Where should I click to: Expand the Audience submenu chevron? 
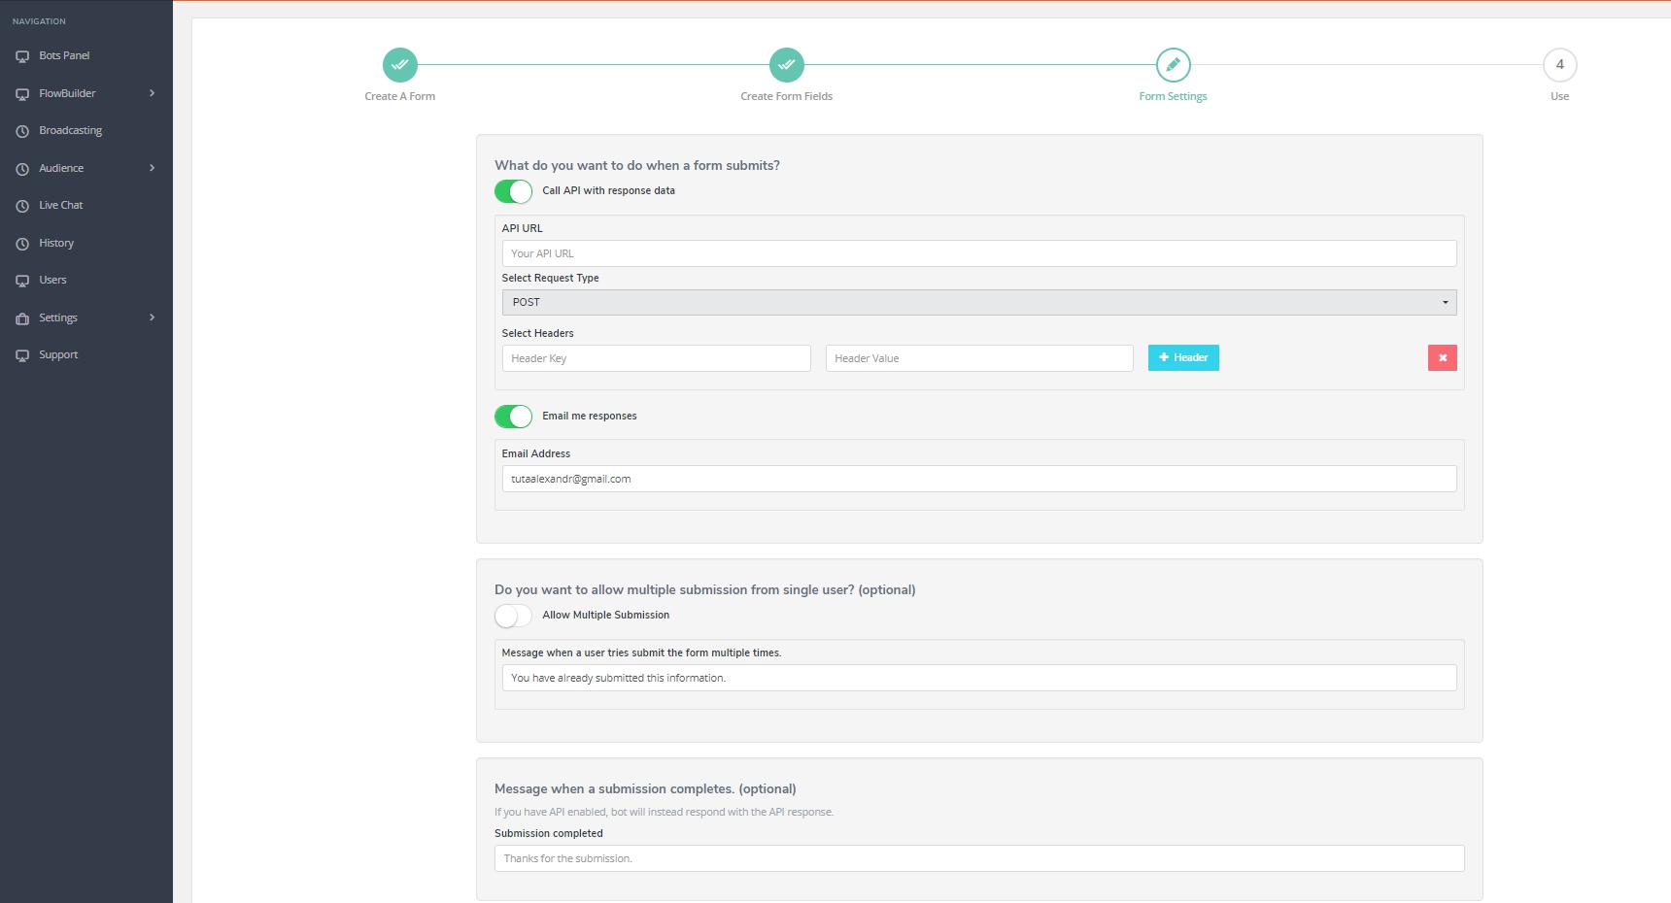point(152,168)
